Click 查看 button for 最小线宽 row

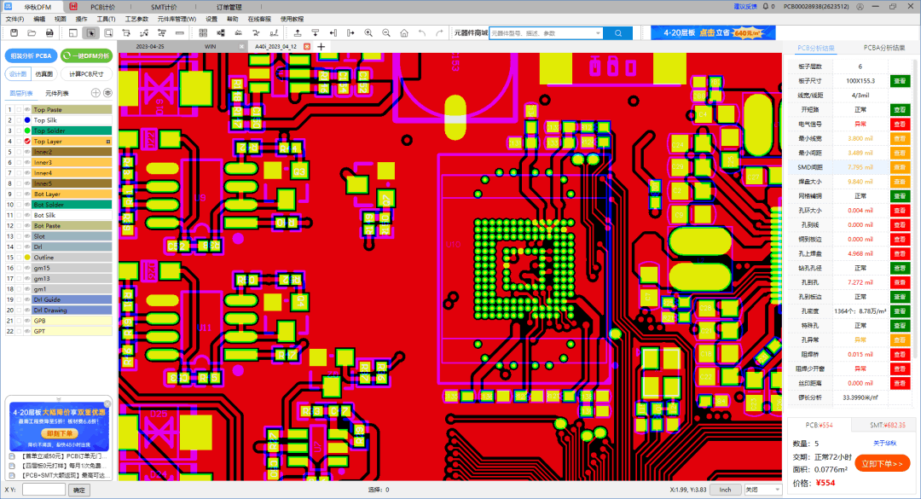(x=900, y=139)
